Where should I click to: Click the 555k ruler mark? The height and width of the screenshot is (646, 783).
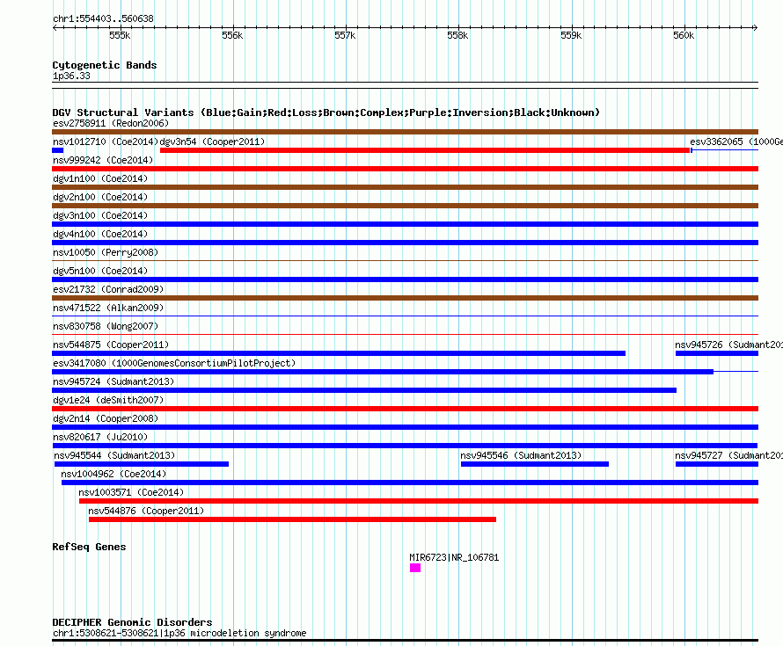click(x=120, y=35)
